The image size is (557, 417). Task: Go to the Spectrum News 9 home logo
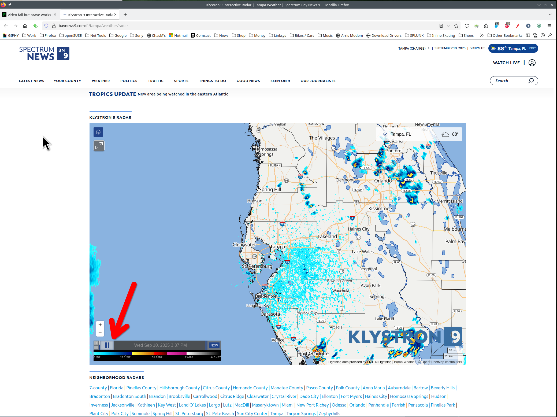44,53
